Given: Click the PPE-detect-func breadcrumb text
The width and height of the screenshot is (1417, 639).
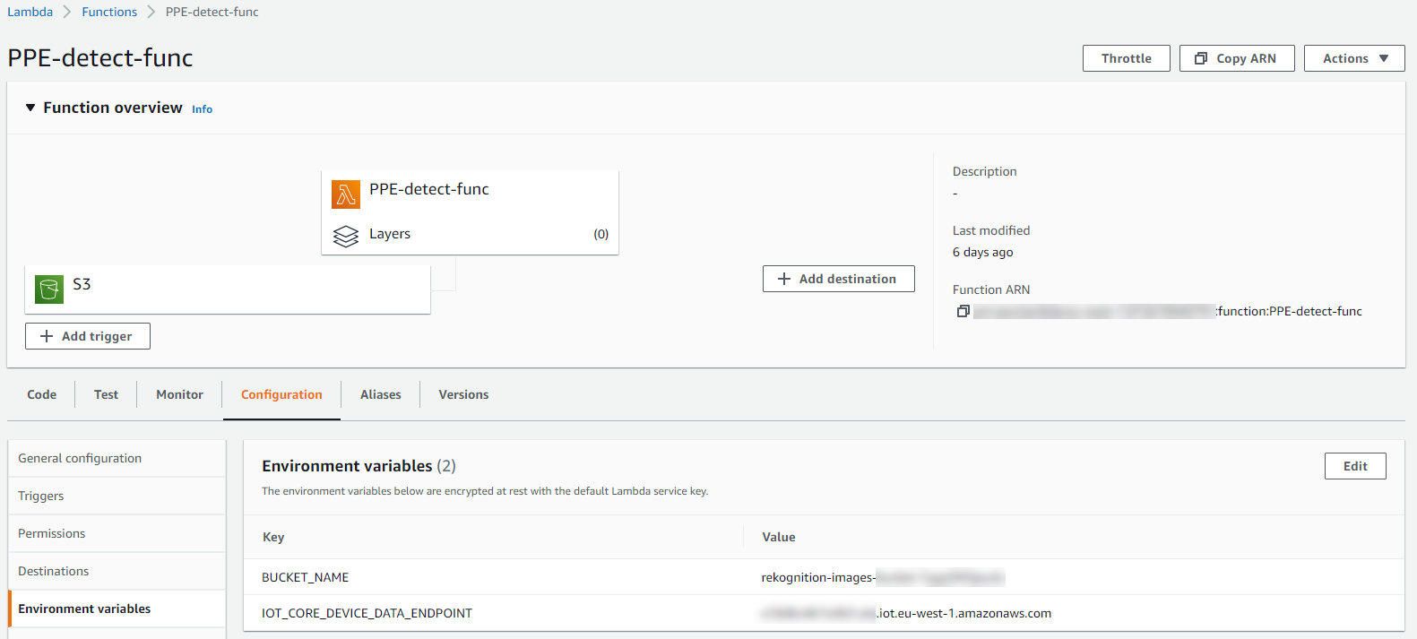Looking at the screenshot, I should click(212, 12).
